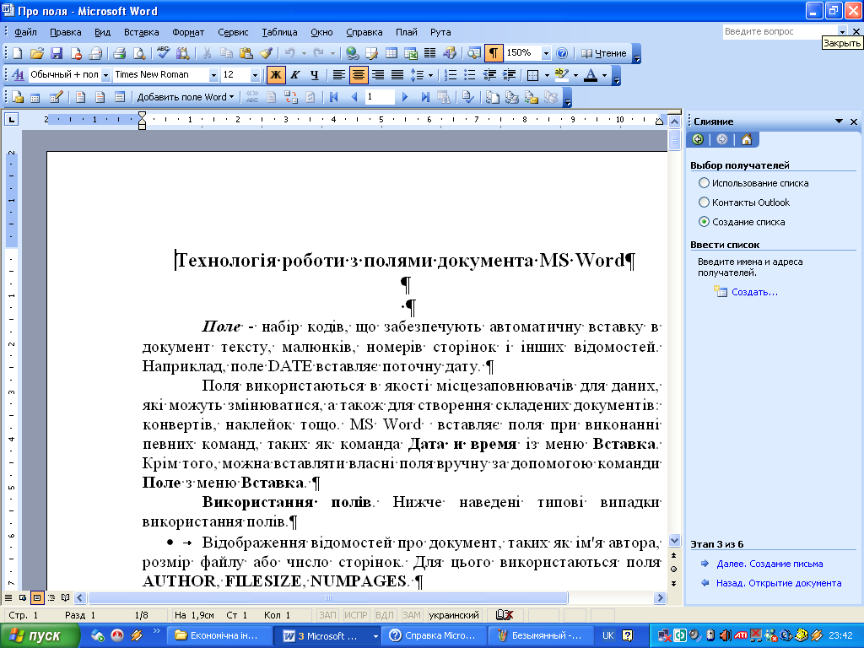
Task: Open the style dropdown Обычный + пол
Action: (x=105, y=75)
